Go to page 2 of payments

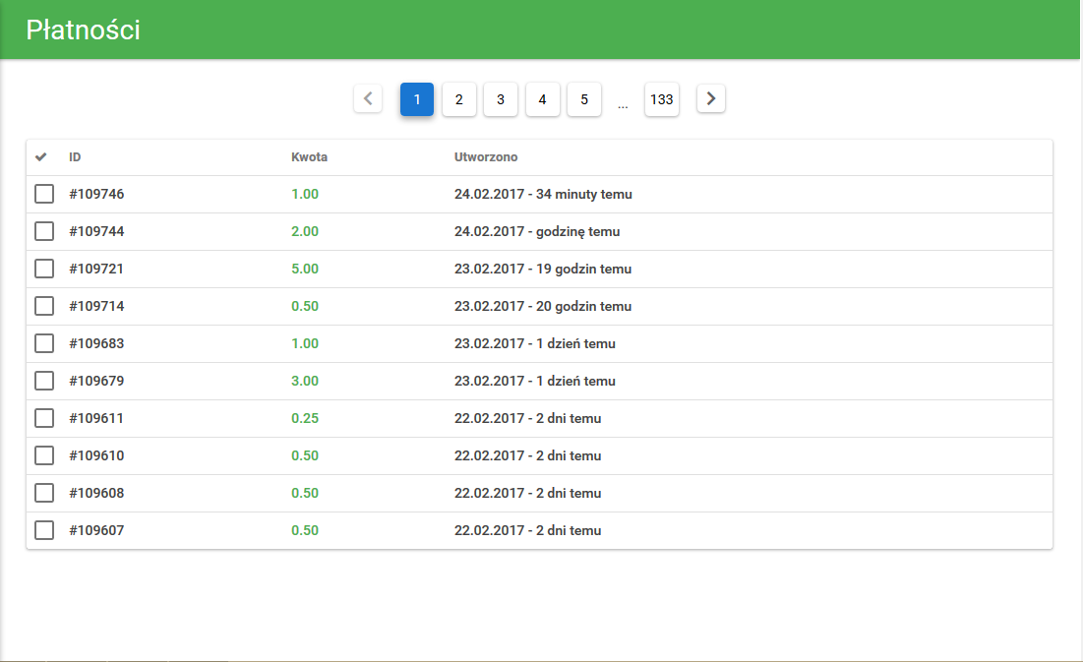point(459,99)
